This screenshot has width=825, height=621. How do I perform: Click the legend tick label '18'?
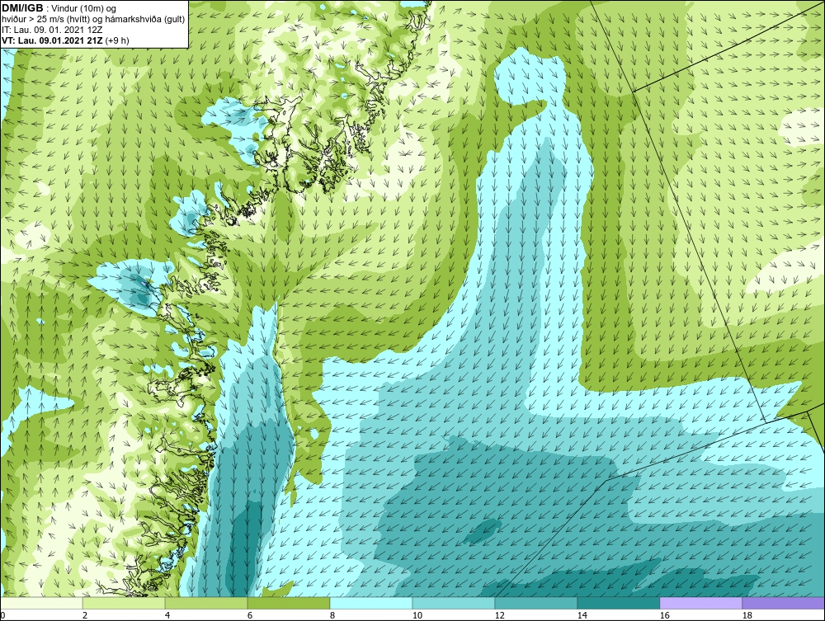(747, 615)
